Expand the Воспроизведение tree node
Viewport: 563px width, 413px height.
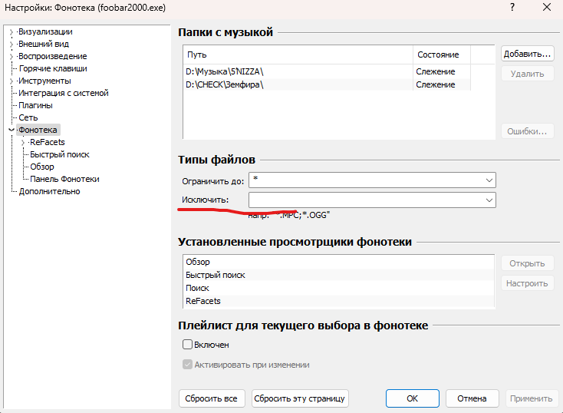(11, 56)
